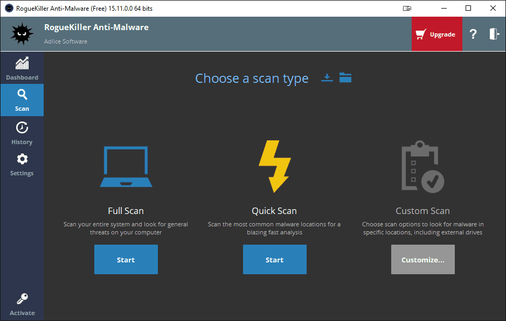Click the red Upgrade cart button
Screen dimensions: 506x321
coord(436,34)
